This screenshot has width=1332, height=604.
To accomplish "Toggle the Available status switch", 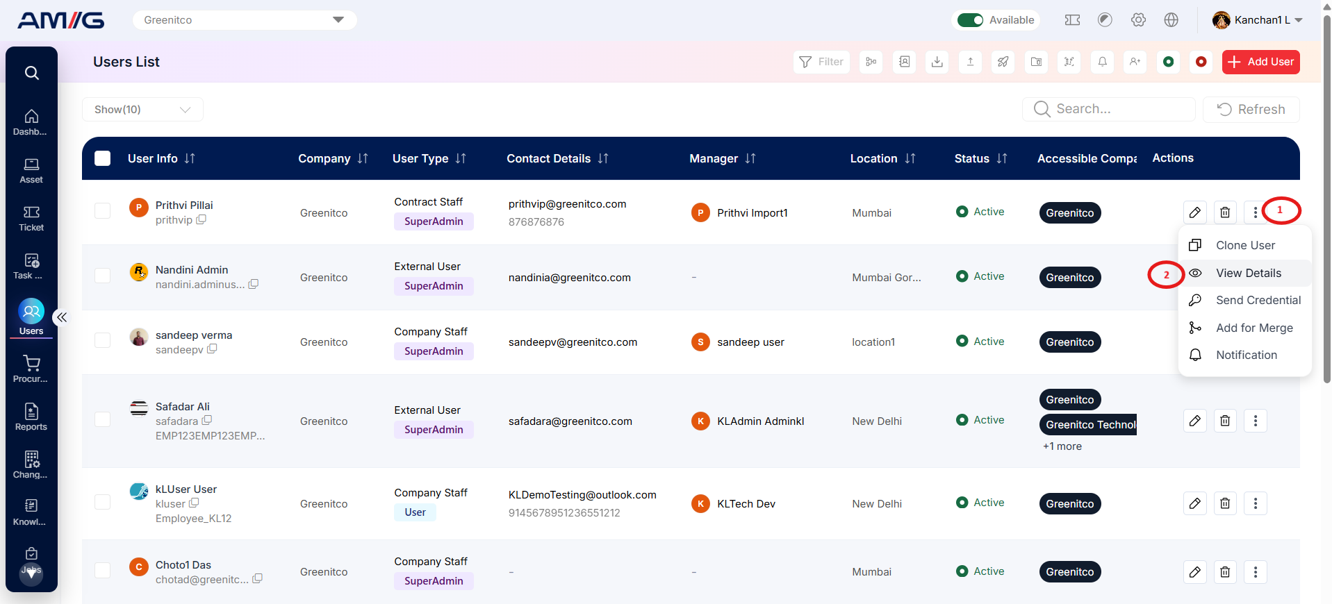I will click(970, 20).
